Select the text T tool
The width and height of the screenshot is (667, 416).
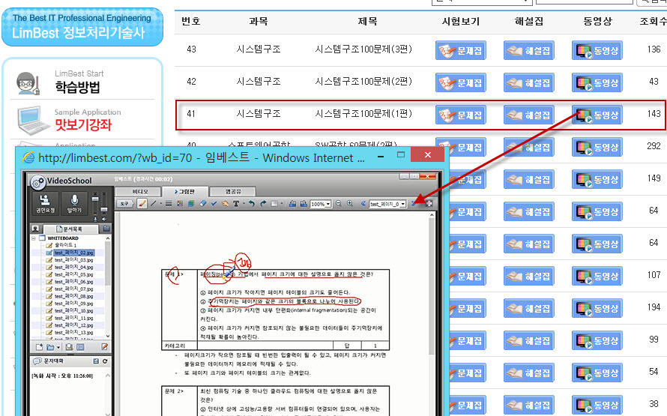click(236, 204)
